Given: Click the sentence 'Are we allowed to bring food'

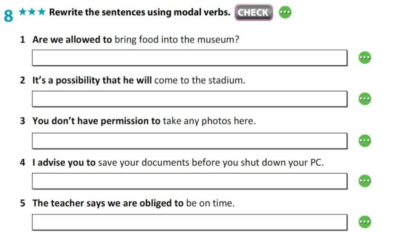Looking at the screenshot, I should point(135,40).
